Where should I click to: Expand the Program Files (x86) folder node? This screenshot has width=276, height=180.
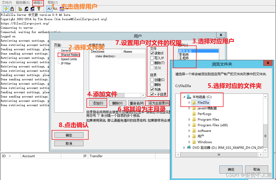pos(189,125)
